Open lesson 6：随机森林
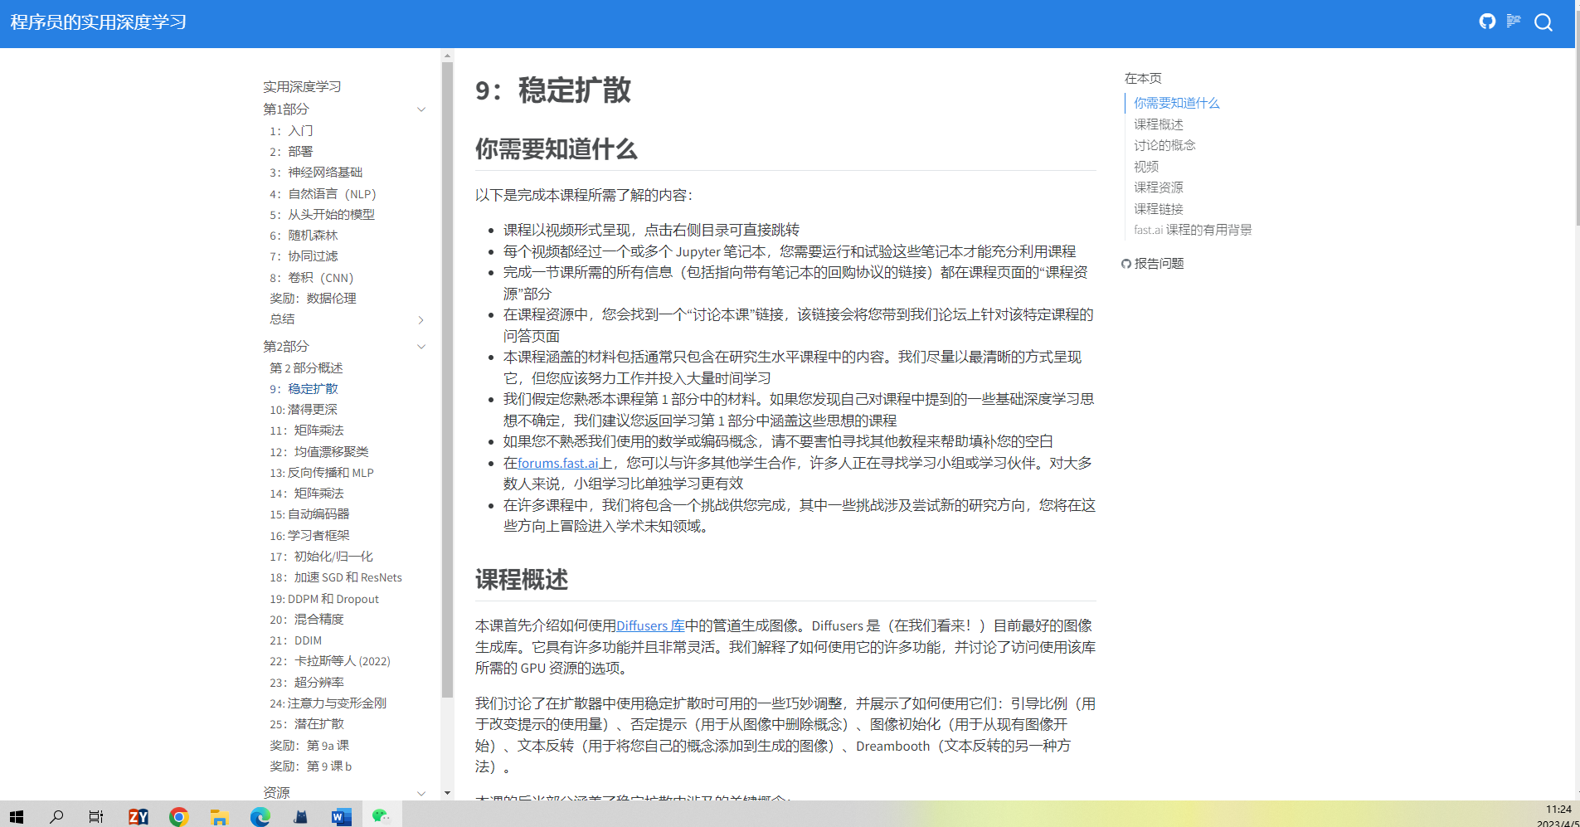1580x827 pixels. coord(304,236)
